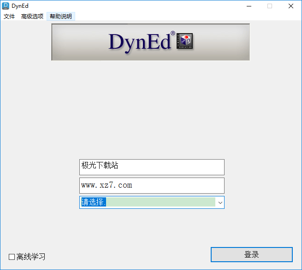Close the DynEd window
The height and width of the screenshot is (270, 302).
pyautogui.click(x=291, y=6)
